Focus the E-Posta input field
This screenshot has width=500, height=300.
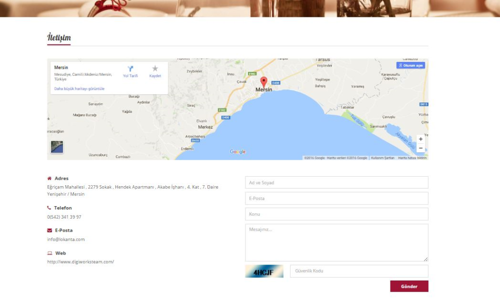coord(336,198)
